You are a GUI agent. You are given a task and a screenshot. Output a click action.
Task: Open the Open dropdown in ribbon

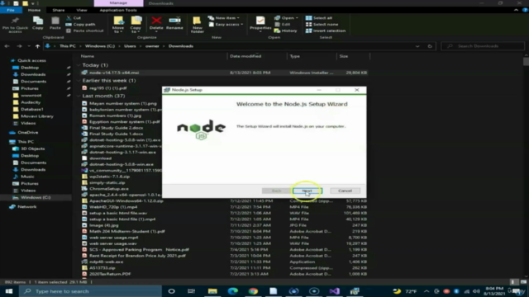tap(286, 18)
